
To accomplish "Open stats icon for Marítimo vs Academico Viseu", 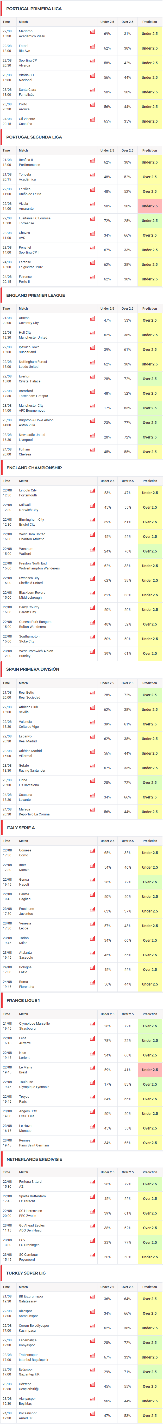I will tap(92, 32).
